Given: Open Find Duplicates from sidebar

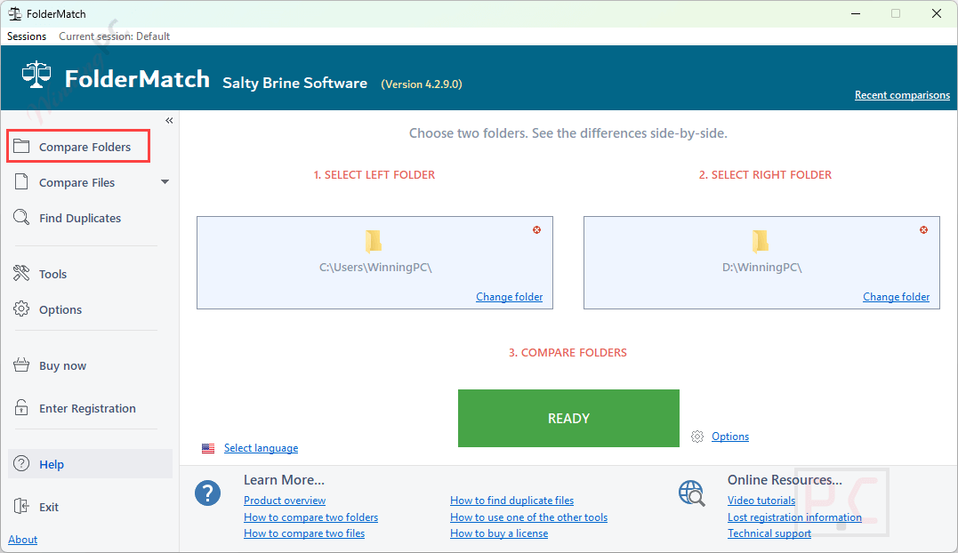Looking at the screenshot, I should [x=80, y=218].
